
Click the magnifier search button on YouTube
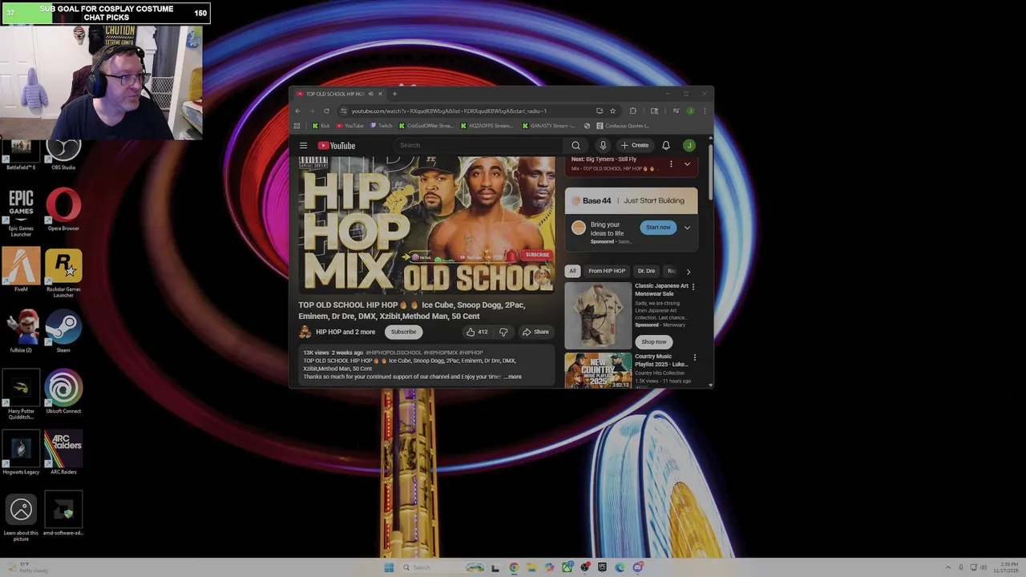click(x=576, y=145)
